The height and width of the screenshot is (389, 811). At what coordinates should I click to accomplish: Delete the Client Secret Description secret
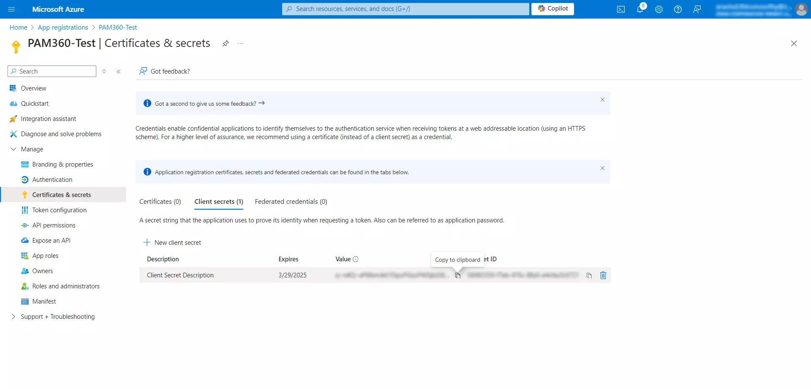point(603,275)
